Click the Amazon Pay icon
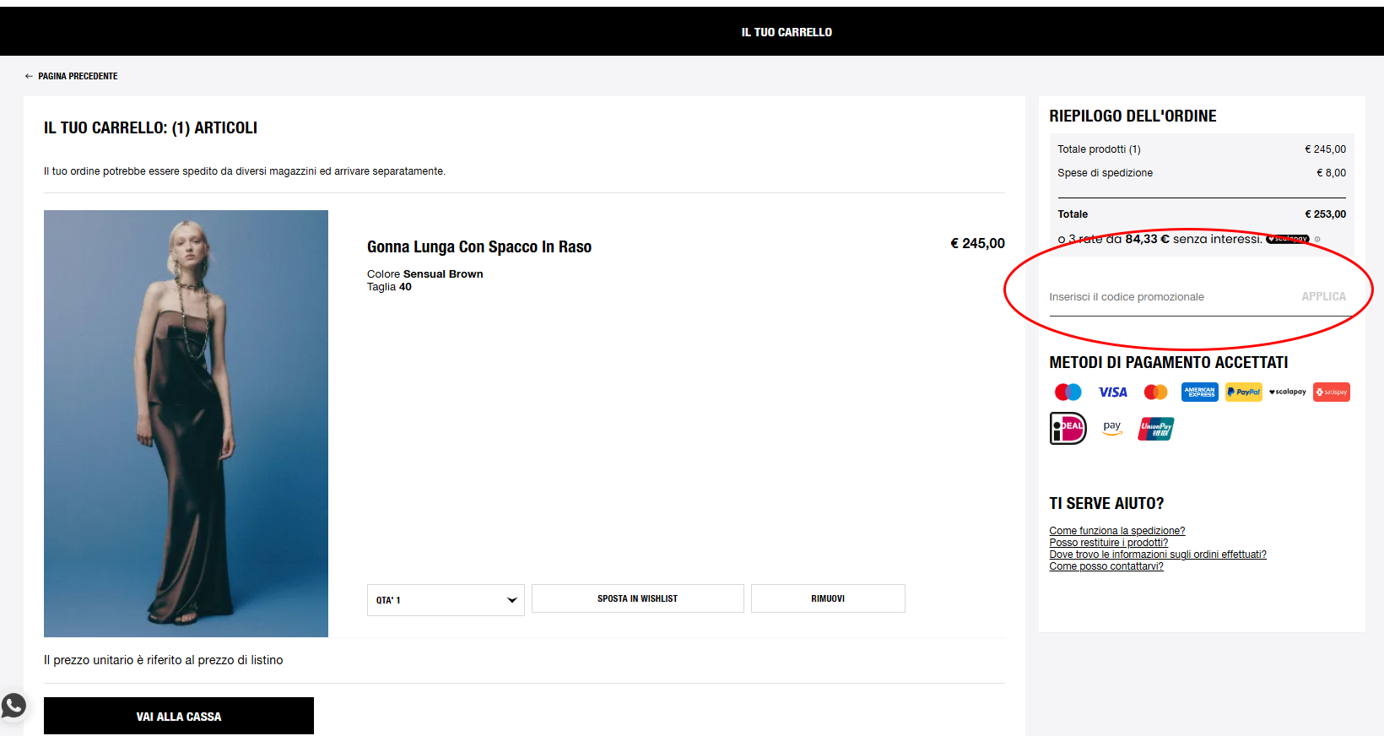 [1112, 428]
